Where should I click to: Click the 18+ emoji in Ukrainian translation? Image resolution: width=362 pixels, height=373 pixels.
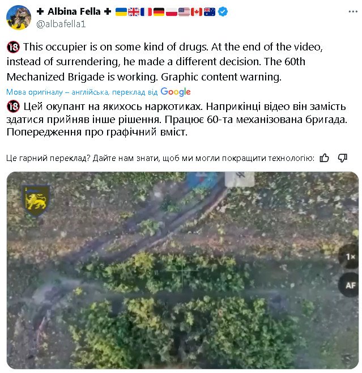pos(13,107)
